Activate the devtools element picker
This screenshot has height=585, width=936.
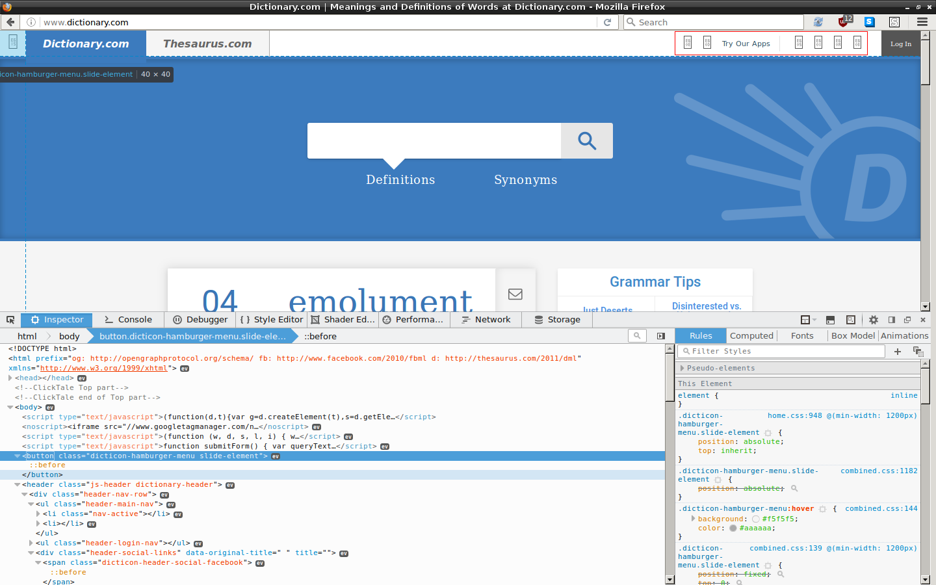[10, 320]
